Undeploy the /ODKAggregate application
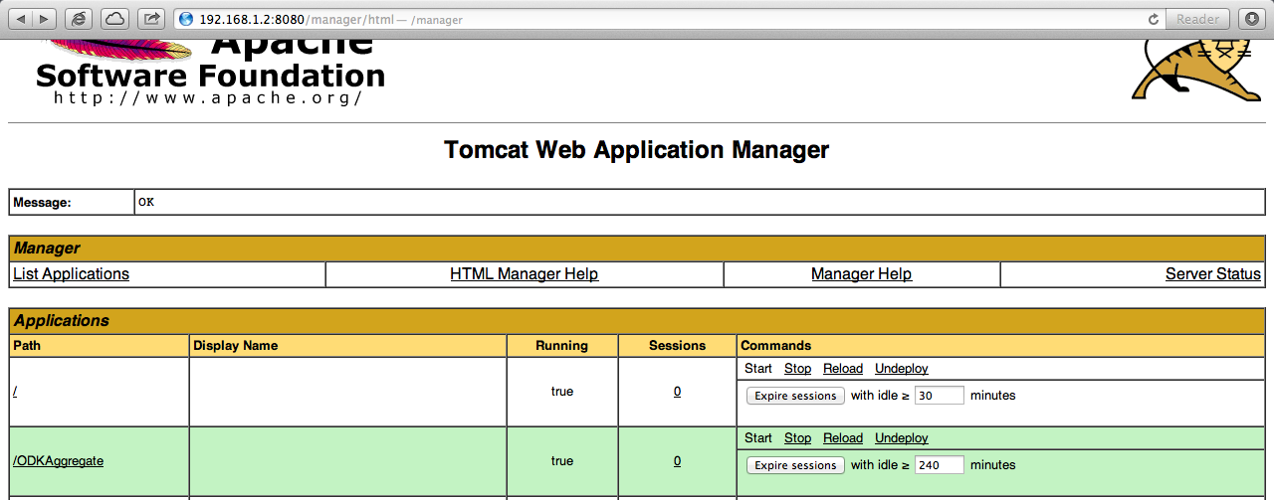 pyautogui.click(x=902, y=438)
